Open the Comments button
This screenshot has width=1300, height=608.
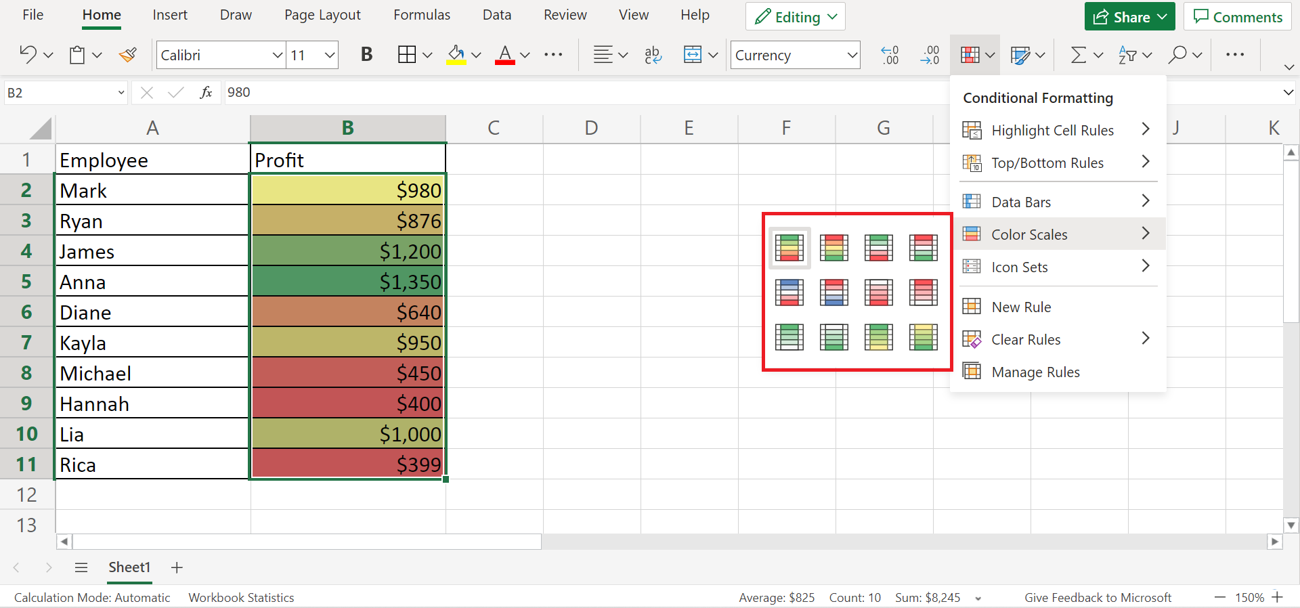(x=1238, y=17)
